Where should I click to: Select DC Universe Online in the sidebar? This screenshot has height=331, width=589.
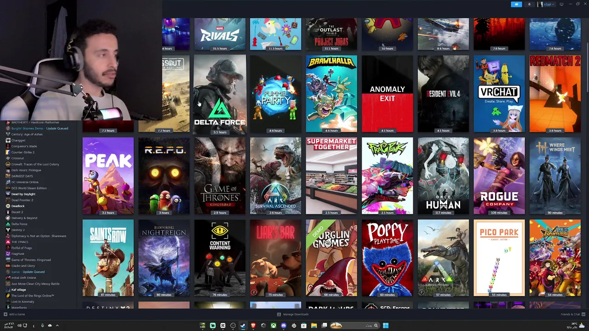pyautogui.click(x=25, y=182)
